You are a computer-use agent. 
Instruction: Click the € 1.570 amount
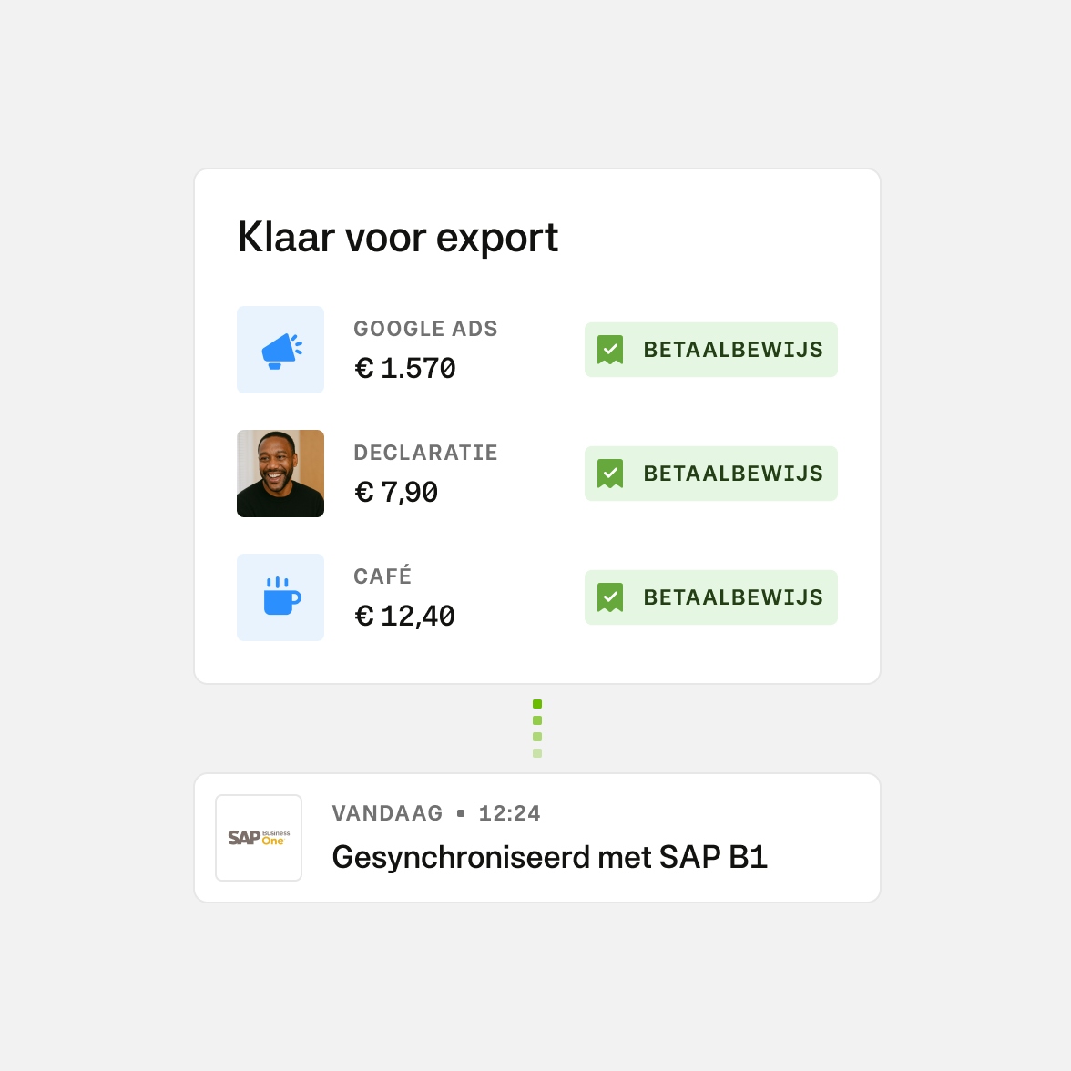tap(404, 368)
